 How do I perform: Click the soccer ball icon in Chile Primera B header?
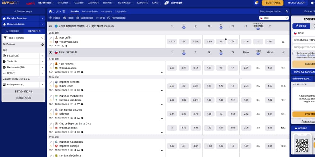tap(51, 52)
